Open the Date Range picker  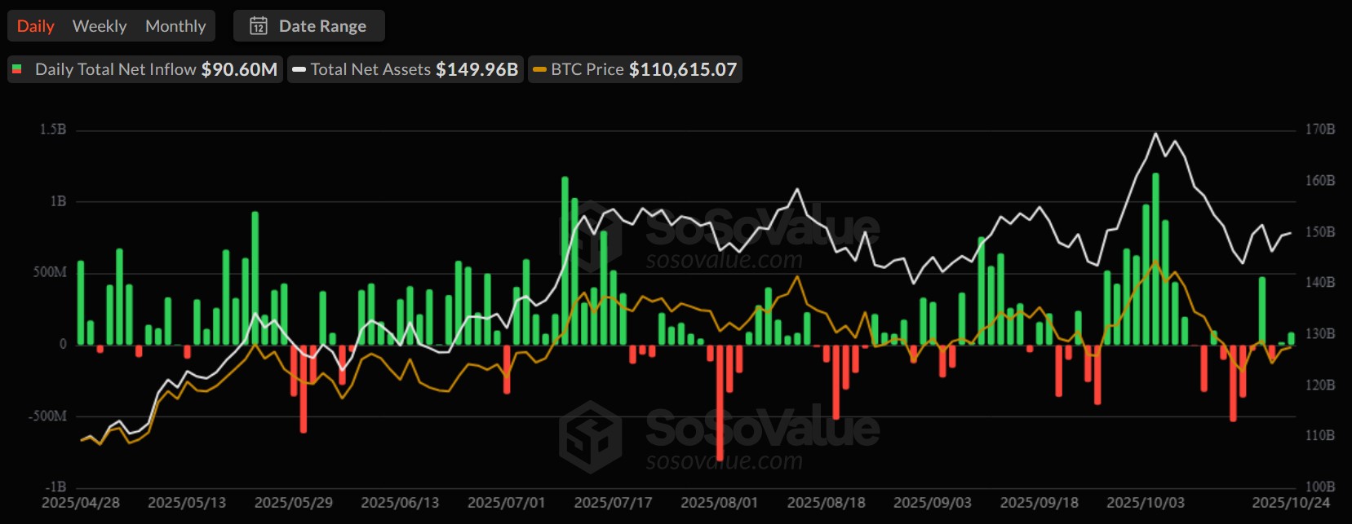point(308,26)
